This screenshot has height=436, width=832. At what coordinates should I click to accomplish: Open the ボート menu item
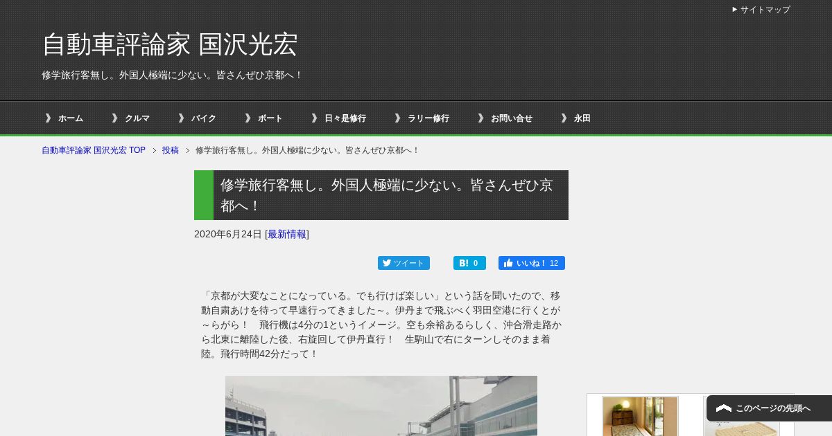[270, 118]
